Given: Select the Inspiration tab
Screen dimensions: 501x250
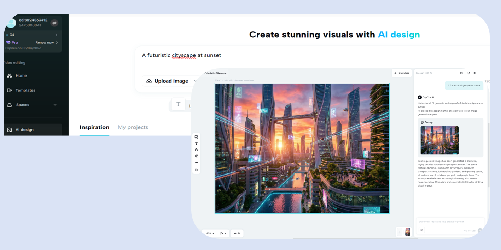Looking at the screenshot, I should click(x=94, y=127).
